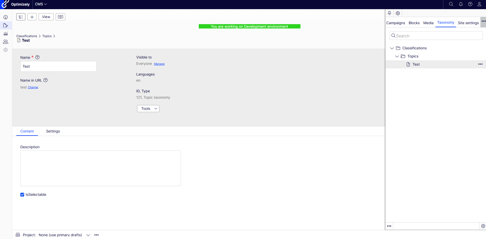
Task: Open options menu for Test tree item
Action: 480,64
